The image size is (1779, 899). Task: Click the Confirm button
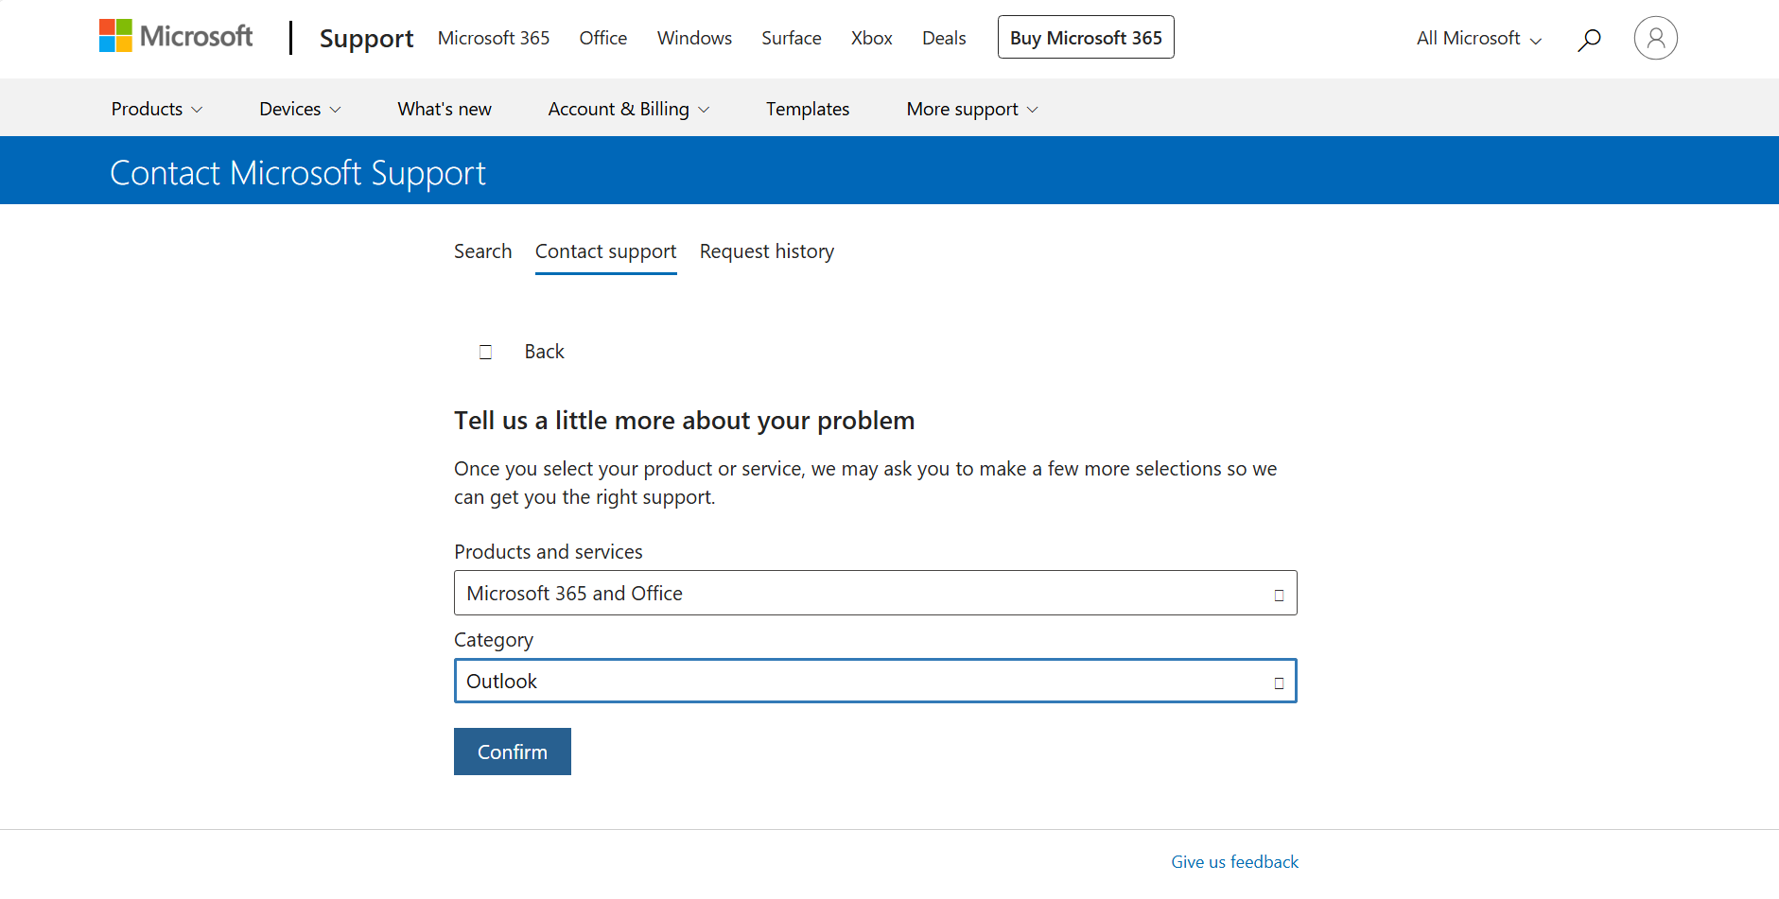point(512,751)
